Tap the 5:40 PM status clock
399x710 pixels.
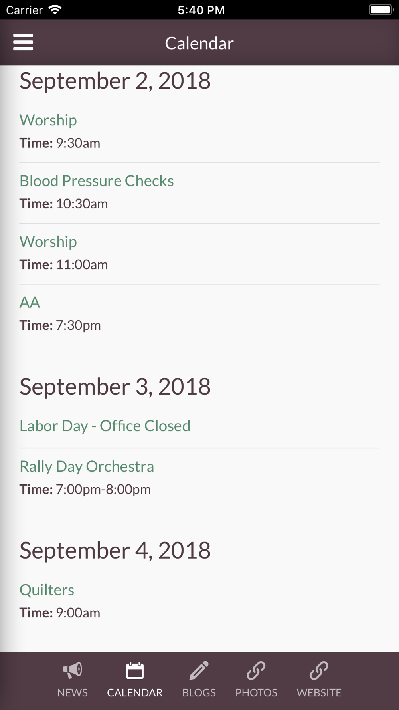[201, 10]
